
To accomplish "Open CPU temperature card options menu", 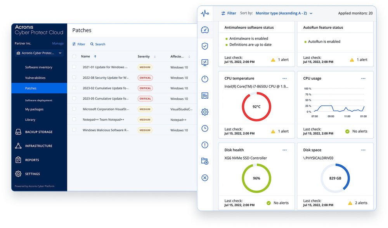I will pyautogui.click(x=284, y=78).
